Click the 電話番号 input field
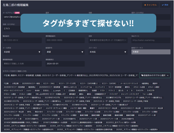174x133 pixels. click(22, 40)
